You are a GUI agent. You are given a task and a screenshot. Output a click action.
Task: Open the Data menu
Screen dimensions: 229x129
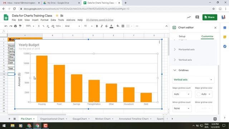53,20
